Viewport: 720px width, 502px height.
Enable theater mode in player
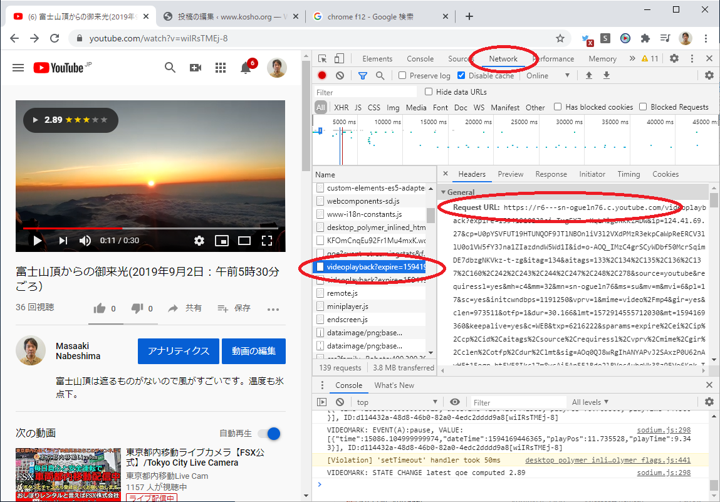pos(244,240)
